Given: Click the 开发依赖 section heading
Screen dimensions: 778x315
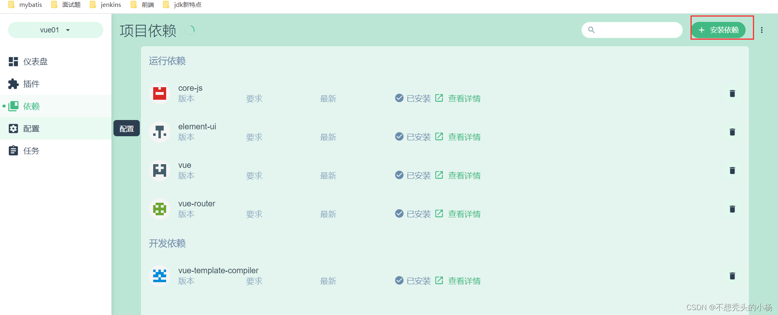Looking at the screenshot, I should click(167, 243).
